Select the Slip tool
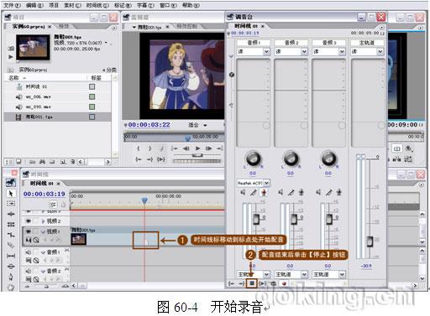This screenshot has height=316, width=430. click(x=11, y=256)
